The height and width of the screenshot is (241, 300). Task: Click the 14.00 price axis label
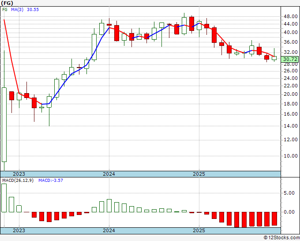click(290, 126)
